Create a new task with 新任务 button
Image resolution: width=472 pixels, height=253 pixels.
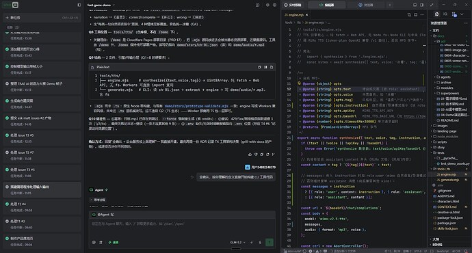[42, 18]
